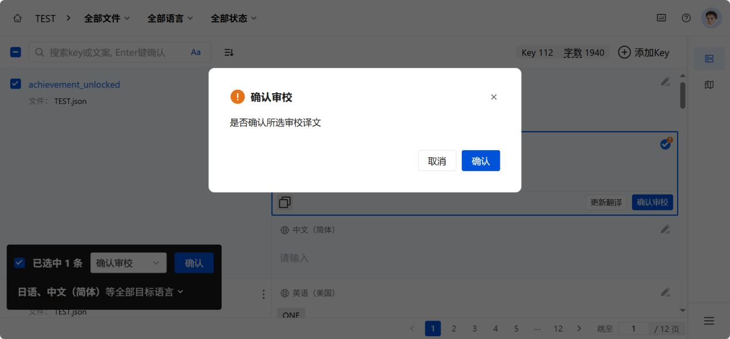The width and height of the screenshot is (730, 339).
Task: Open the 确认审校 batch action dropdown
Action: [x=128, y=263]
